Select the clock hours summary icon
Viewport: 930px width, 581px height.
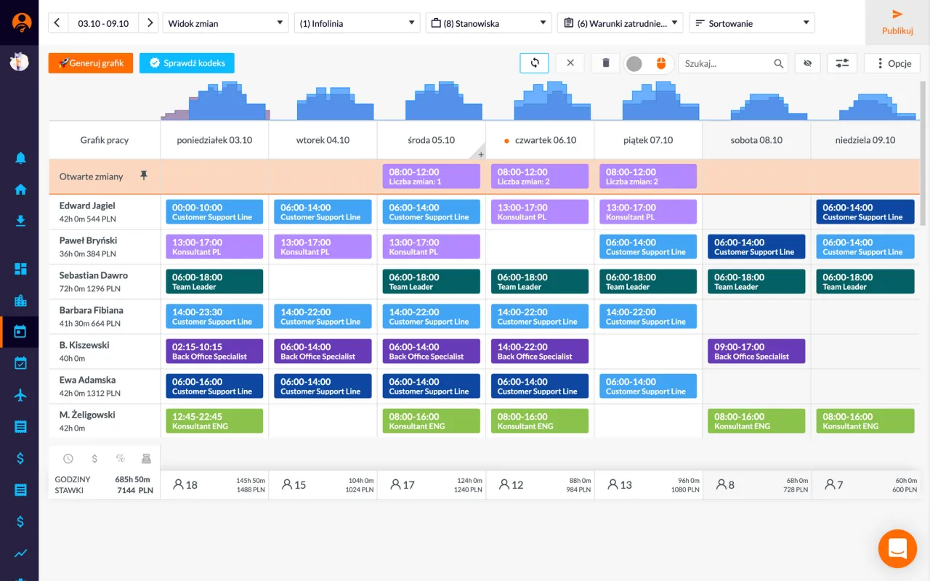(68, 458)
